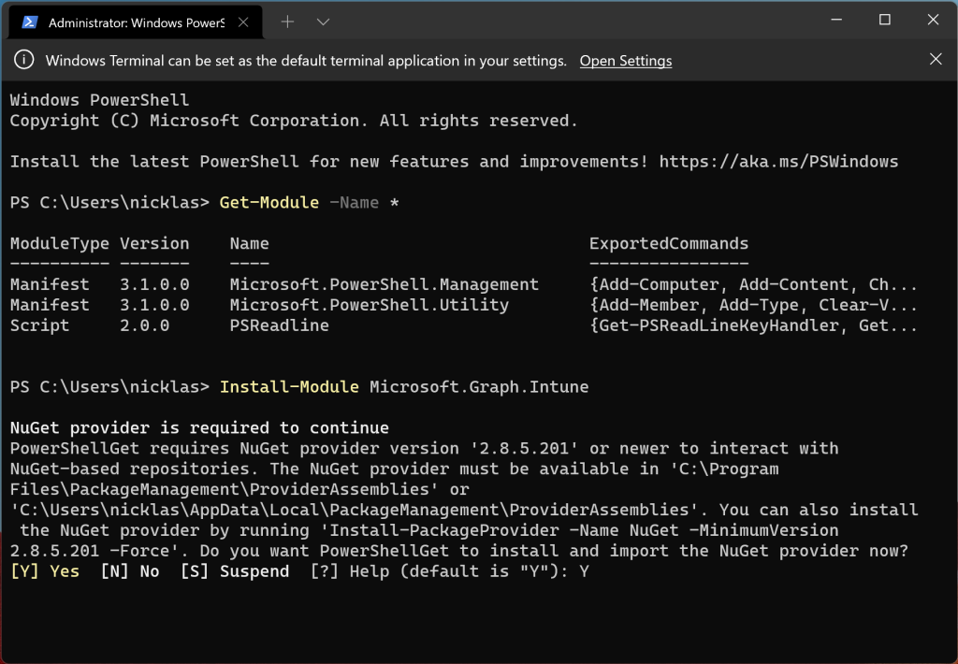Viewport: 958px width, 664px height.
Task: Maximize the Windows Terminal window
Action: (883, 19)
